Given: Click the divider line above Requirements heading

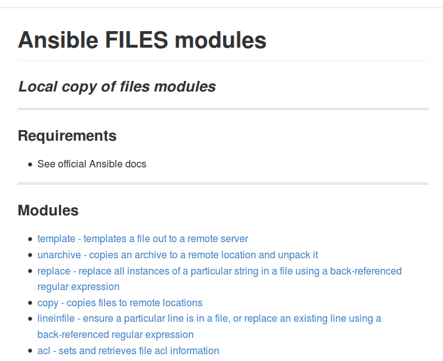Looking at the screenshot, I should coord(223,109).
